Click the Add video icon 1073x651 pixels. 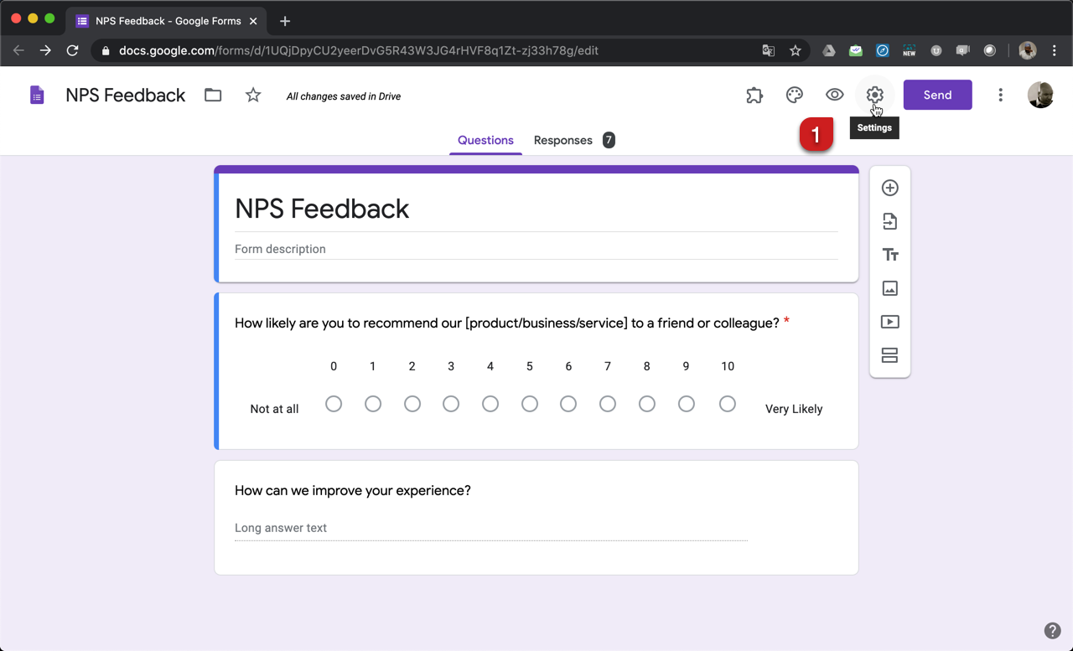click(889, 322)
